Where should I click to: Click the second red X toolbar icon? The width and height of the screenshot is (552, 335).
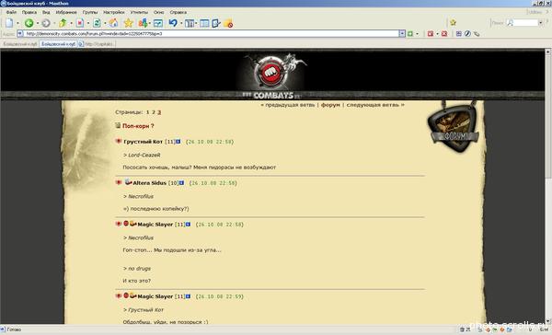pyautogui.click(x=444, y=33)
